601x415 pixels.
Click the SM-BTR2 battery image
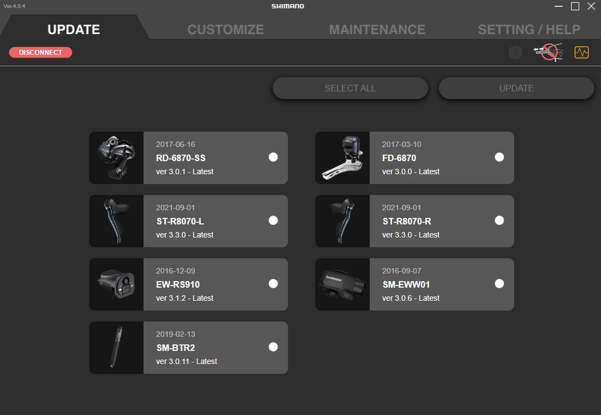[x=117, y=347]
